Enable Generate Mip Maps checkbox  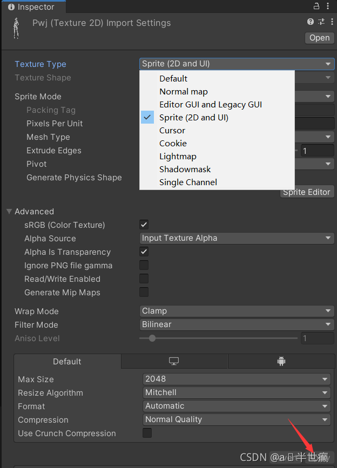pyautogui.click(x=144, y=292)
